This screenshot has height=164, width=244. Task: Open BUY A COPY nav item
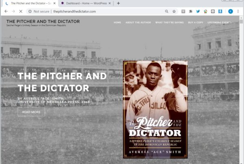coord(196,22)
